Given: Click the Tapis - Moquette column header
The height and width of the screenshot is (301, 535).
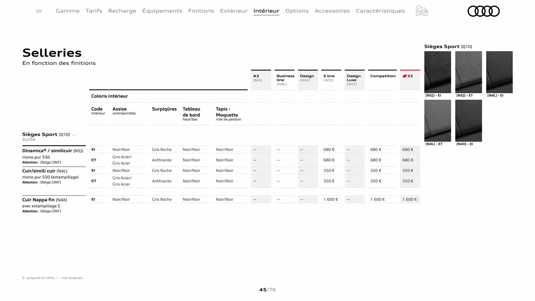Looking at the screenshot, I should coord(228,114).
